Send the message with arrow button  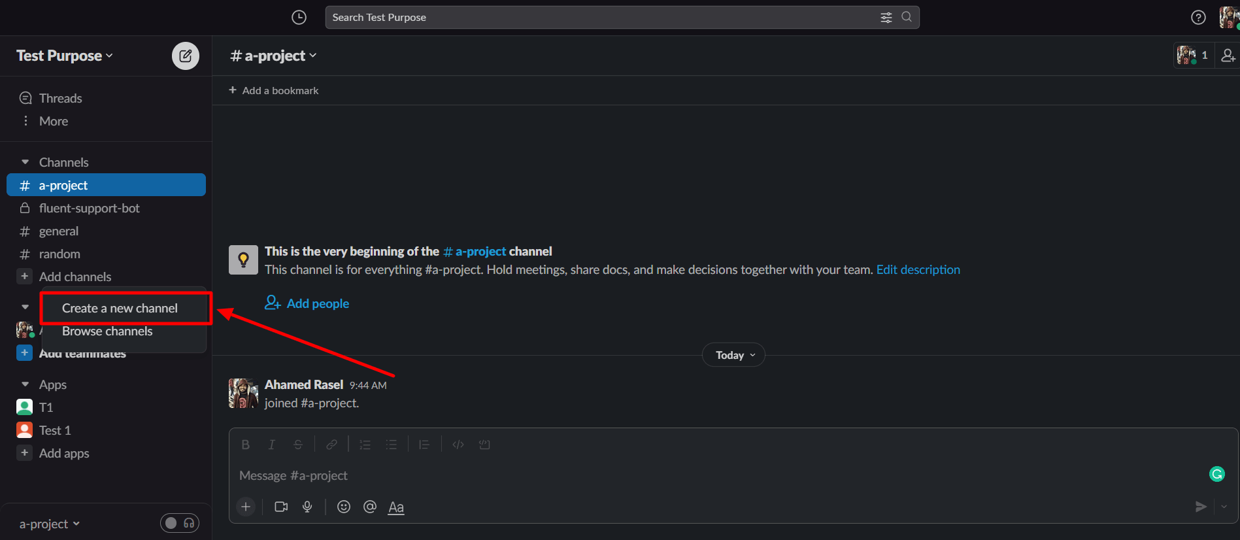point(1201,507)
